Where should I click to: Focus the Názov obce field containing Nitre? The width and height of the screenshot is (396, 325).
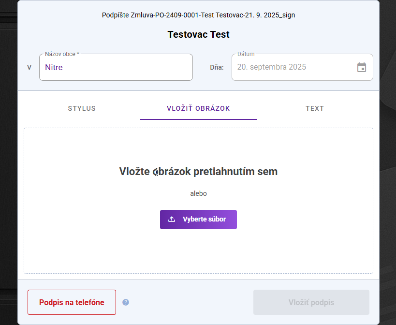tap(116, 68)
